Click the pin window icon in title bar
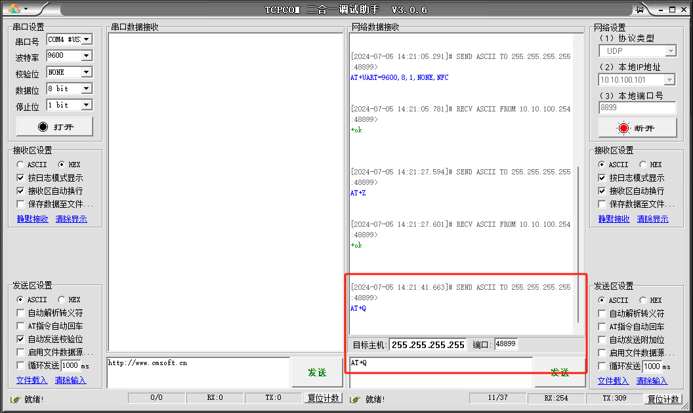 pos(639,9)
